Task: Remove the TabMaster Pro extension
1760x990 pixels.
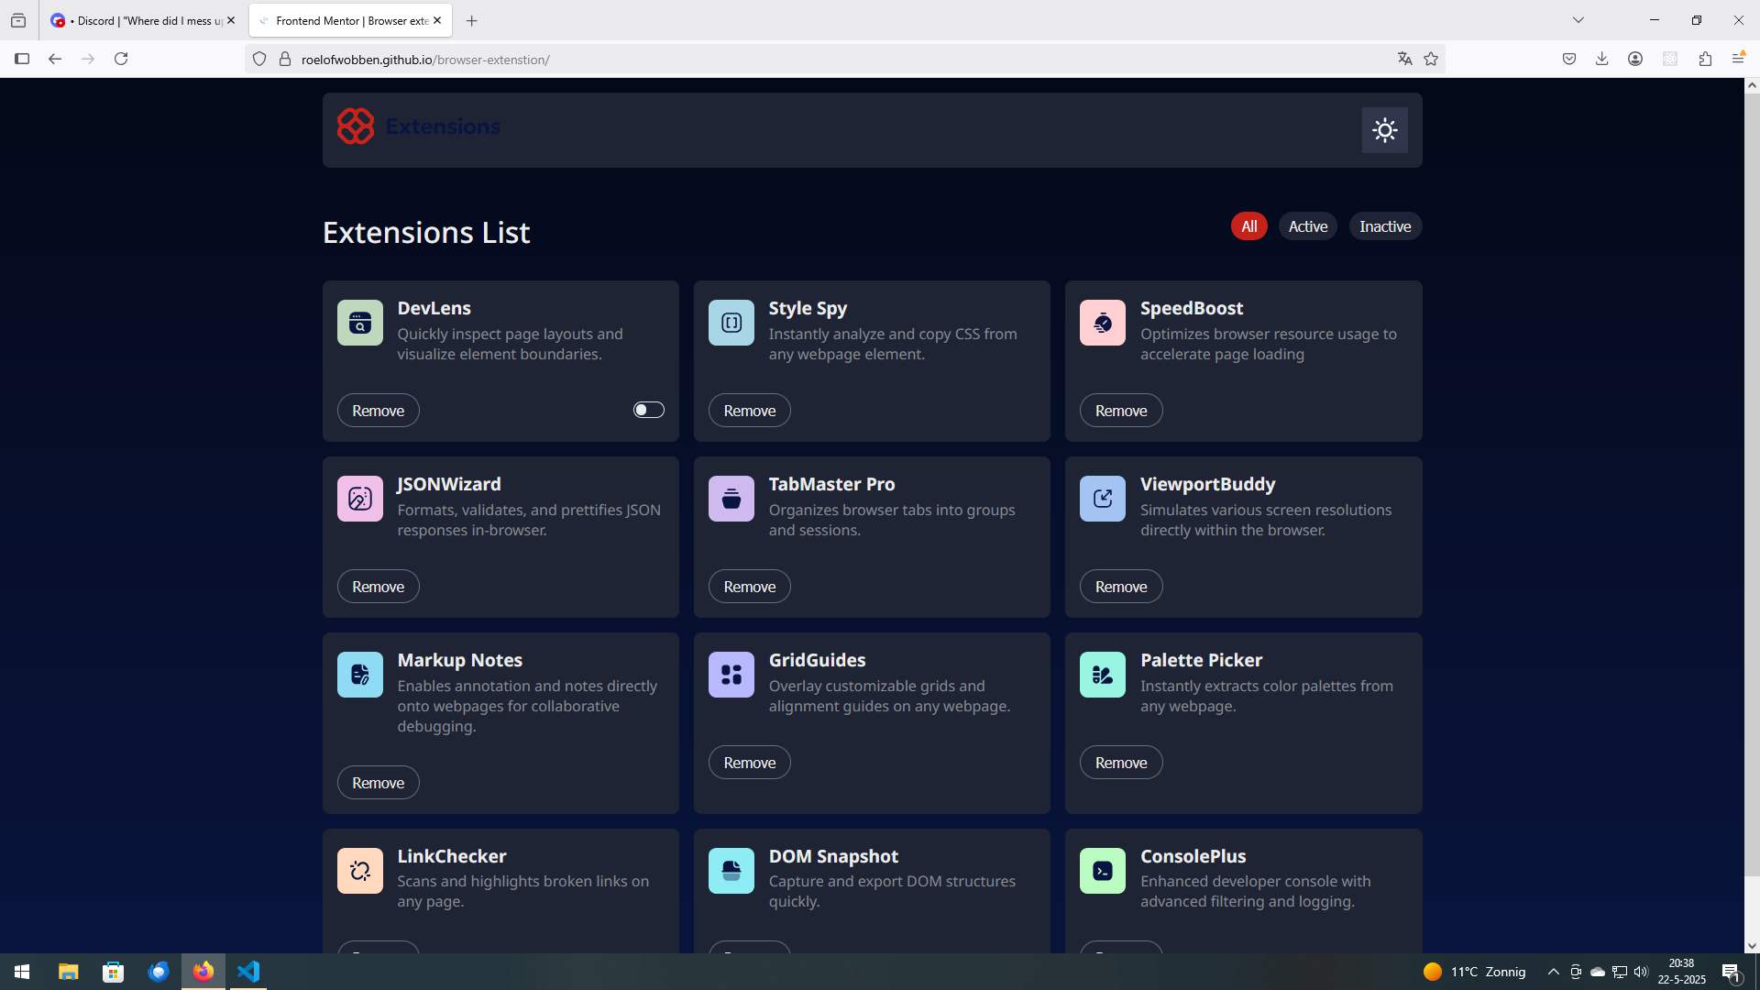Action: click(x=749, y=587)
